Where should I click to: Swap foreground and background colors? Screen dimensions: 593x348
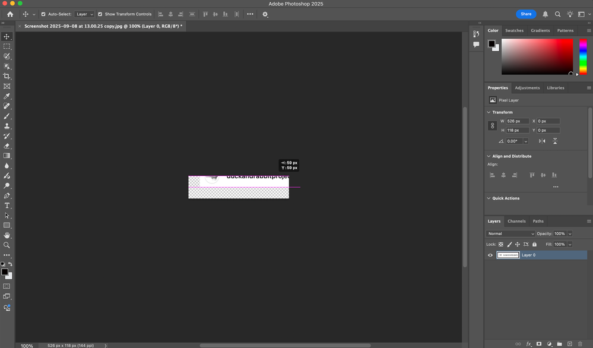click(x=11, y=264)
